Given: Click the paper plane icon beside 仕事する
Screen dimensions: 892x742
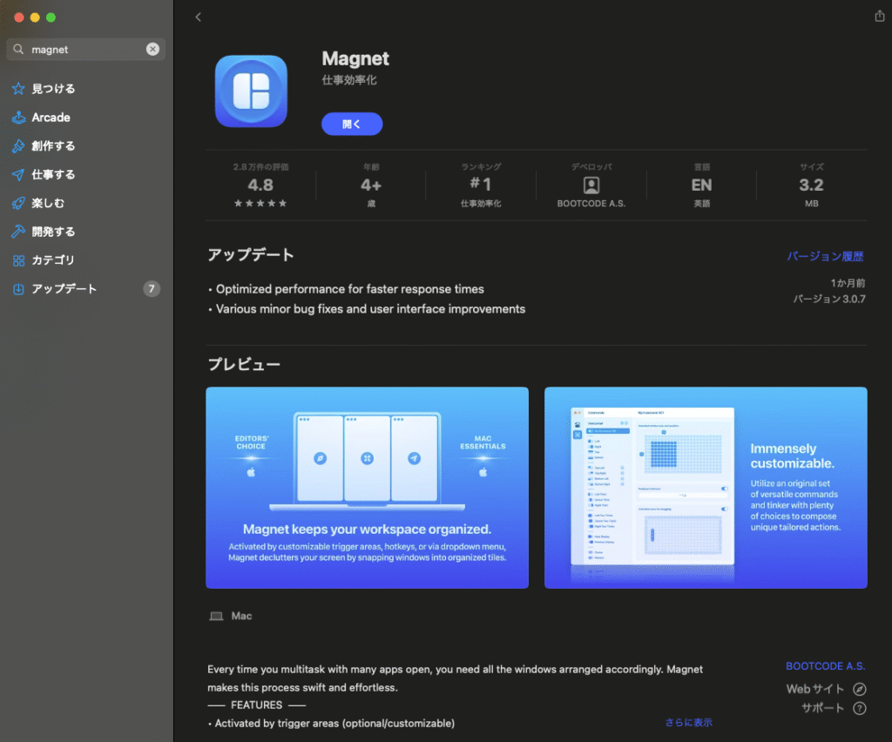Looking at the screenshot, I should [18, 174].
